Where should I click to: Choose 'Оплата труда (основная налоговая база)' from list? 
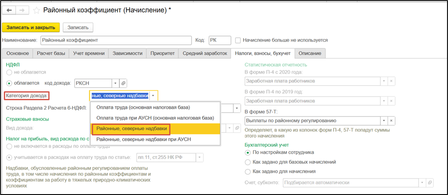[140, 107]
